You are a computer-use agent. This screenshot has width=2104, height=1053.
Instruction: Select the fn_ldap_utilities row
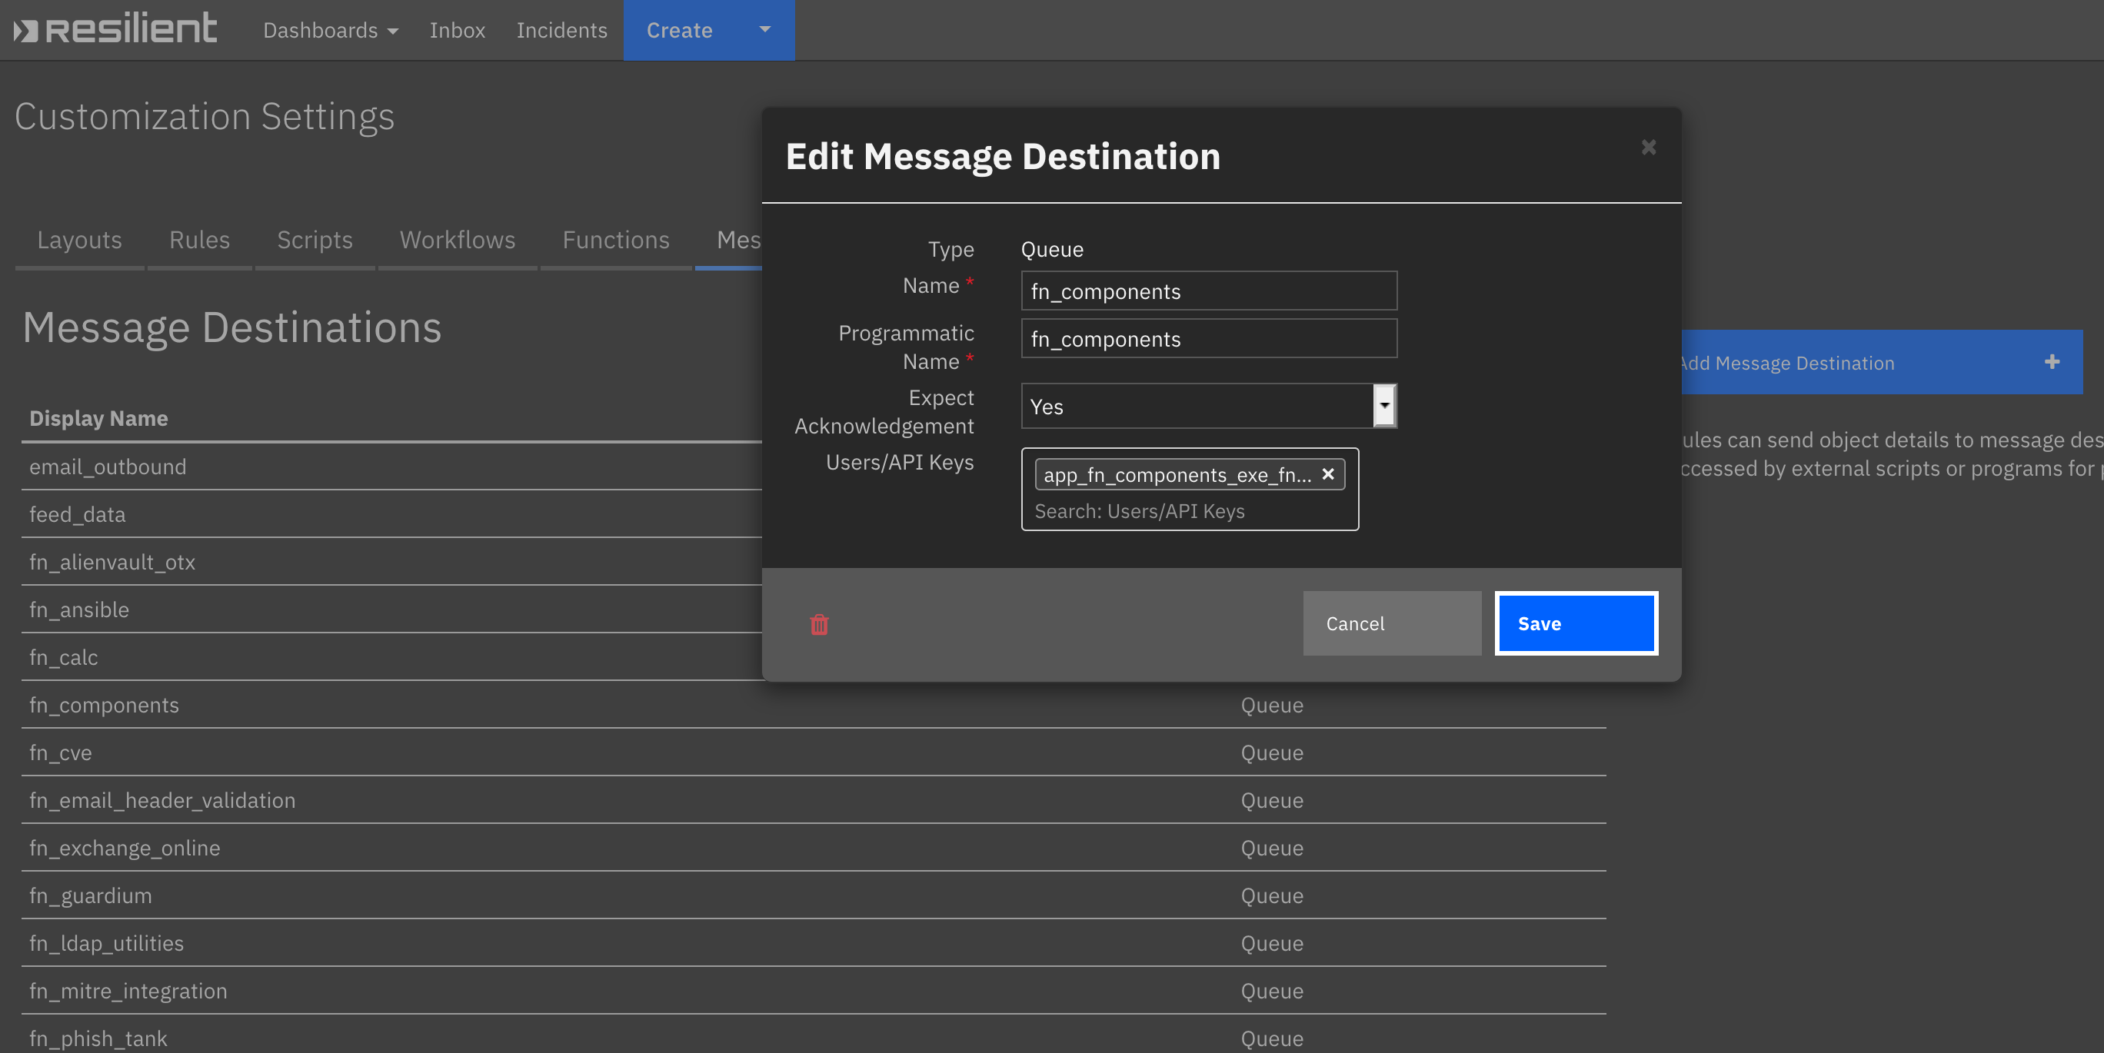click(x=814, y=943)
